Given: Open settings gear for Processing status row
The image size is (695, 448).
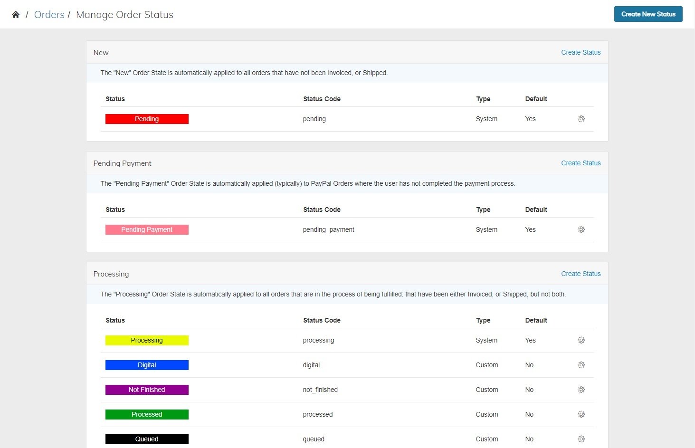Looking at the screenshot, I should point(581,340).
